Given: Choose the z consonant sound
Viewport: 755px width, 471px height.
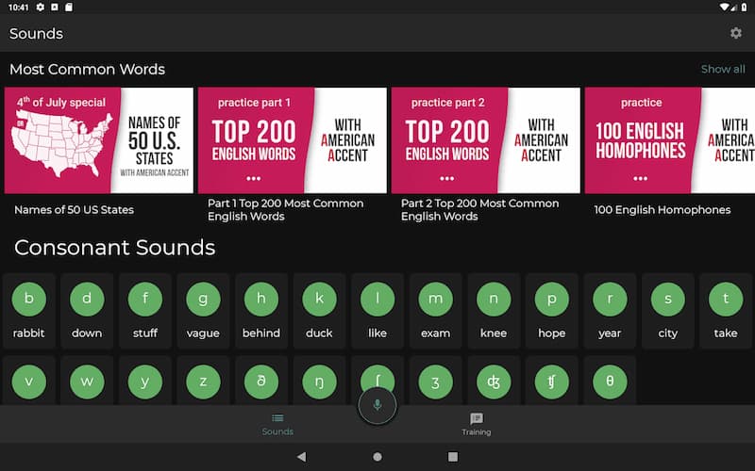Looking at the screenshot, I should pyautogui.click(x=203, y=382).
